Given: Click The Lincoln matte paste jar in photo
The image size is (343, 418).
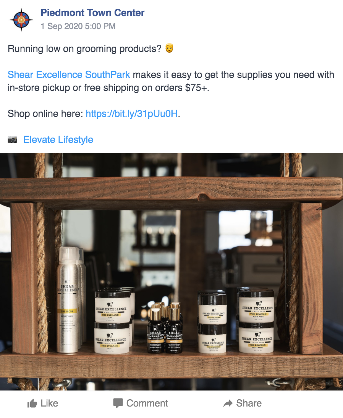Looking at the screenshot, I should point(256,321).
